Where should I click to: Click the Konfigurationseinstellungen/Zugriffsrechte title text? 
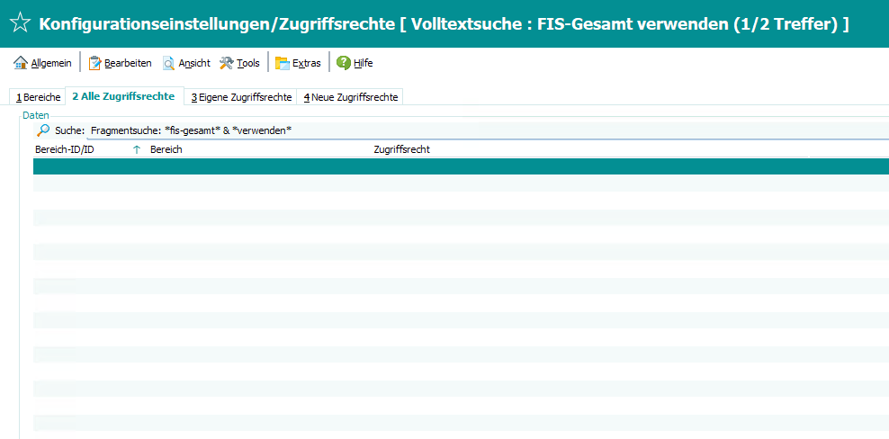coord(216,23)
